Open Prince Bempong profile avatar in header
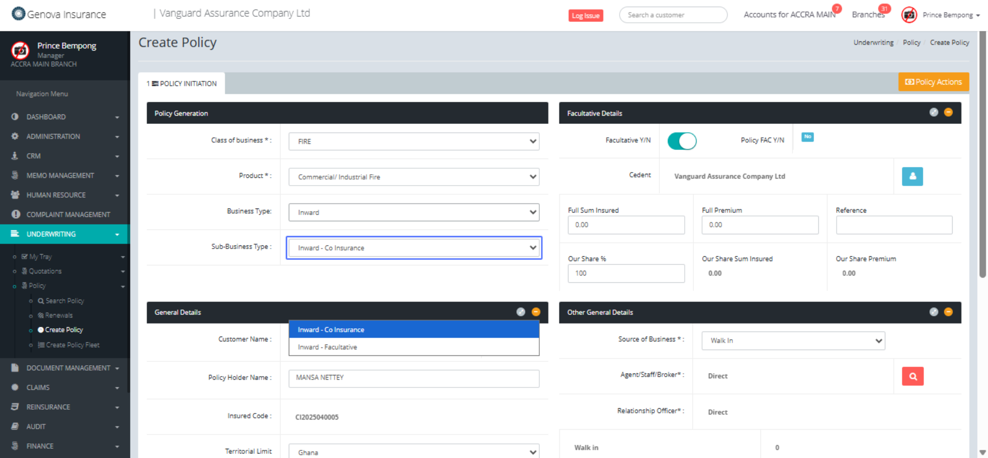The image size is (988, 458). tap(909, 15)
